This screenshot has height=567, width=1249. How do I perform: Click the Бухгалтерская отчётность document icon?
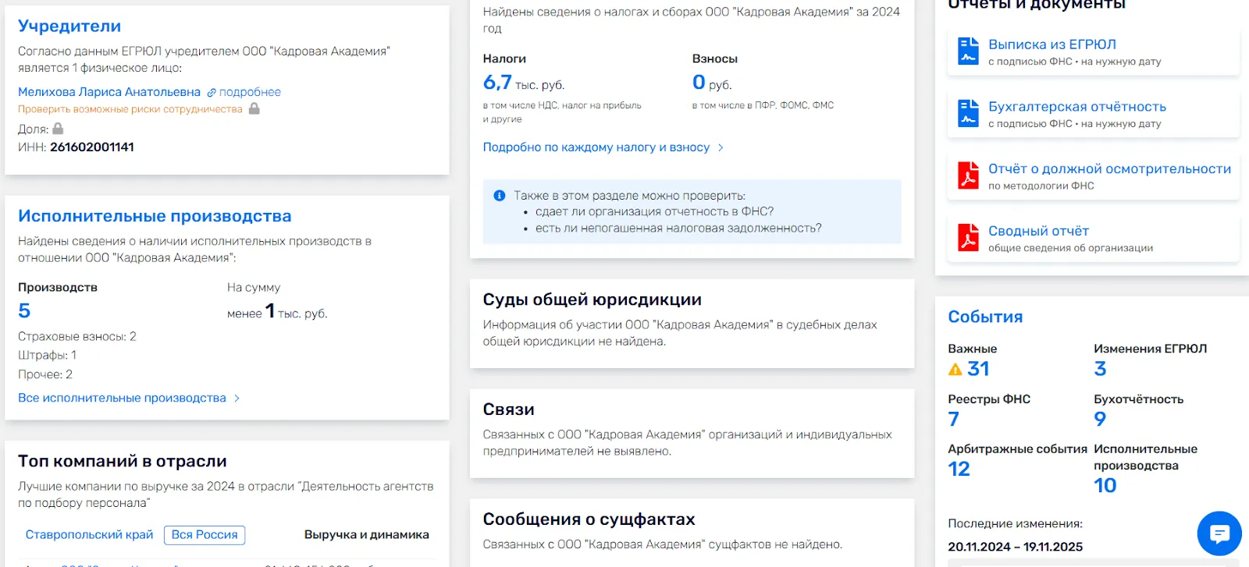[x=968, y=113]
